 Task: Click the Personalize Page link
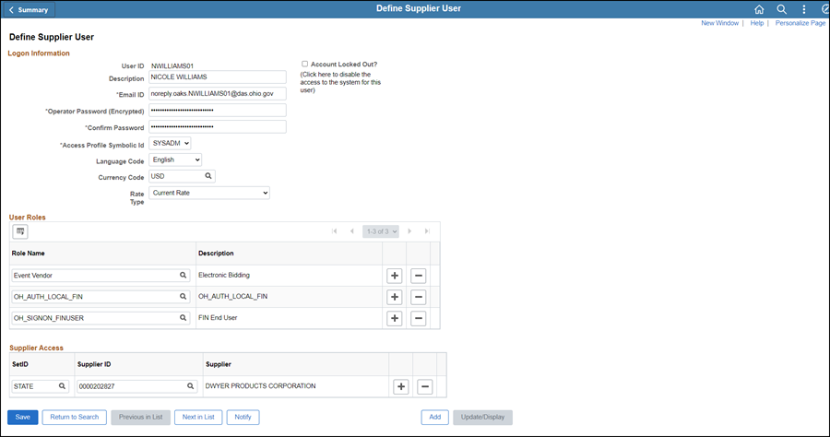pos(800,23)
